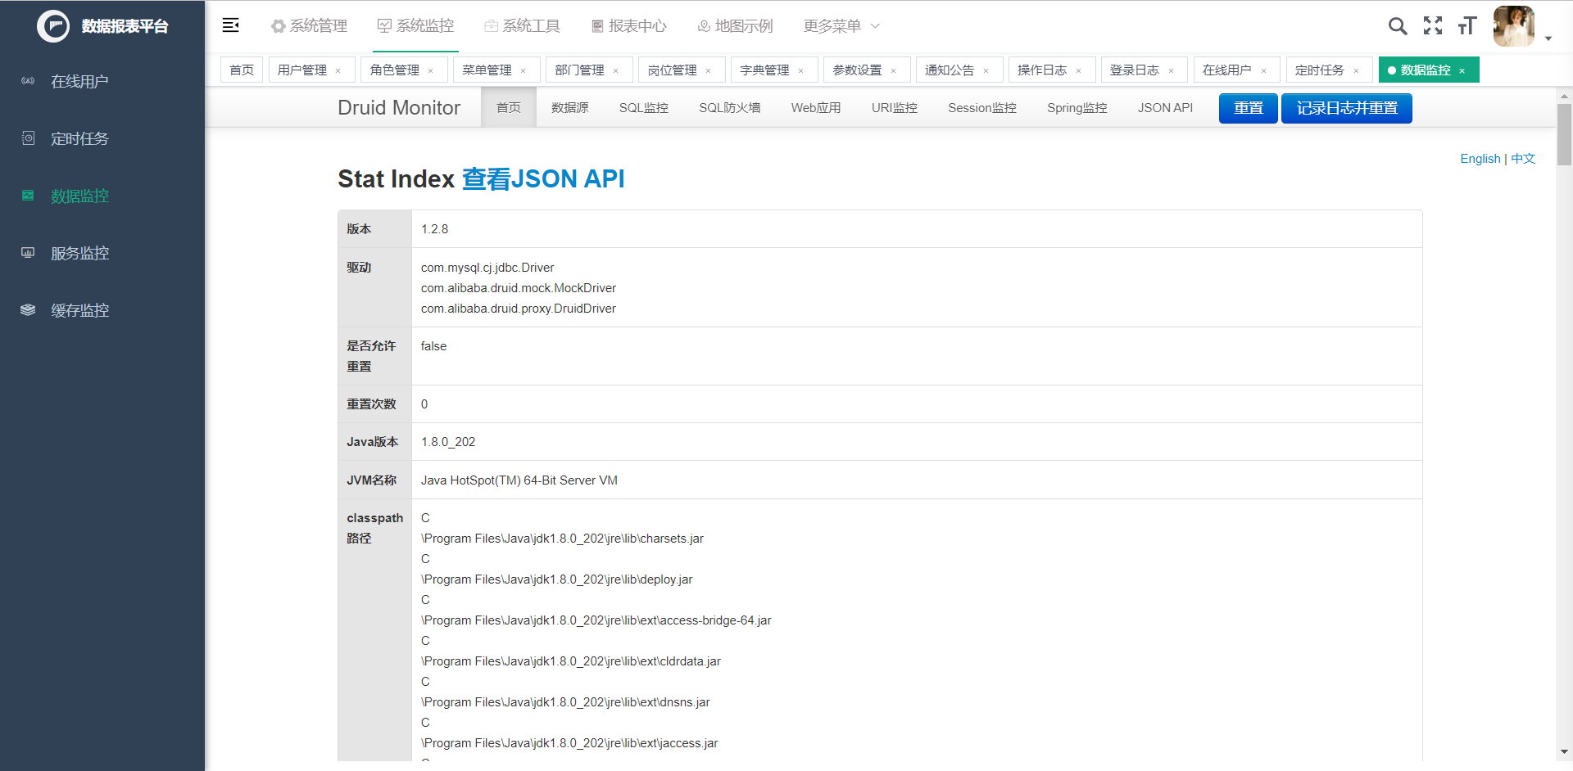The image size is (1573, 771).
Task: Collapse the sidebar with the hamburger icon
Action: pos(230,25)
